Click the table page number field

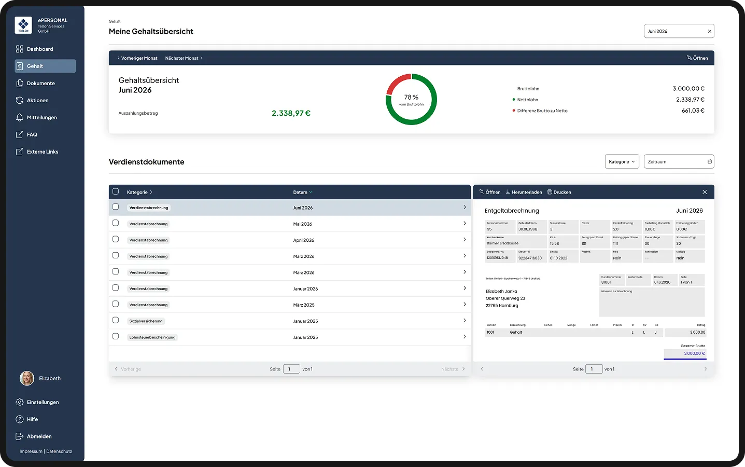(x=291, y=369)
